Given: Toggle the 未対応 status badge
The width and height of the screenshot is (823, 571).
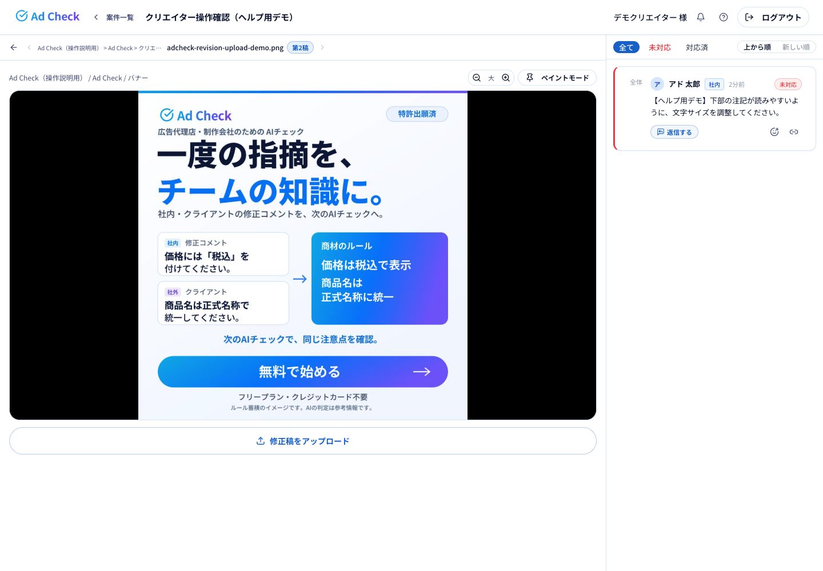Looking at the screenshot, I should [788, 85].
